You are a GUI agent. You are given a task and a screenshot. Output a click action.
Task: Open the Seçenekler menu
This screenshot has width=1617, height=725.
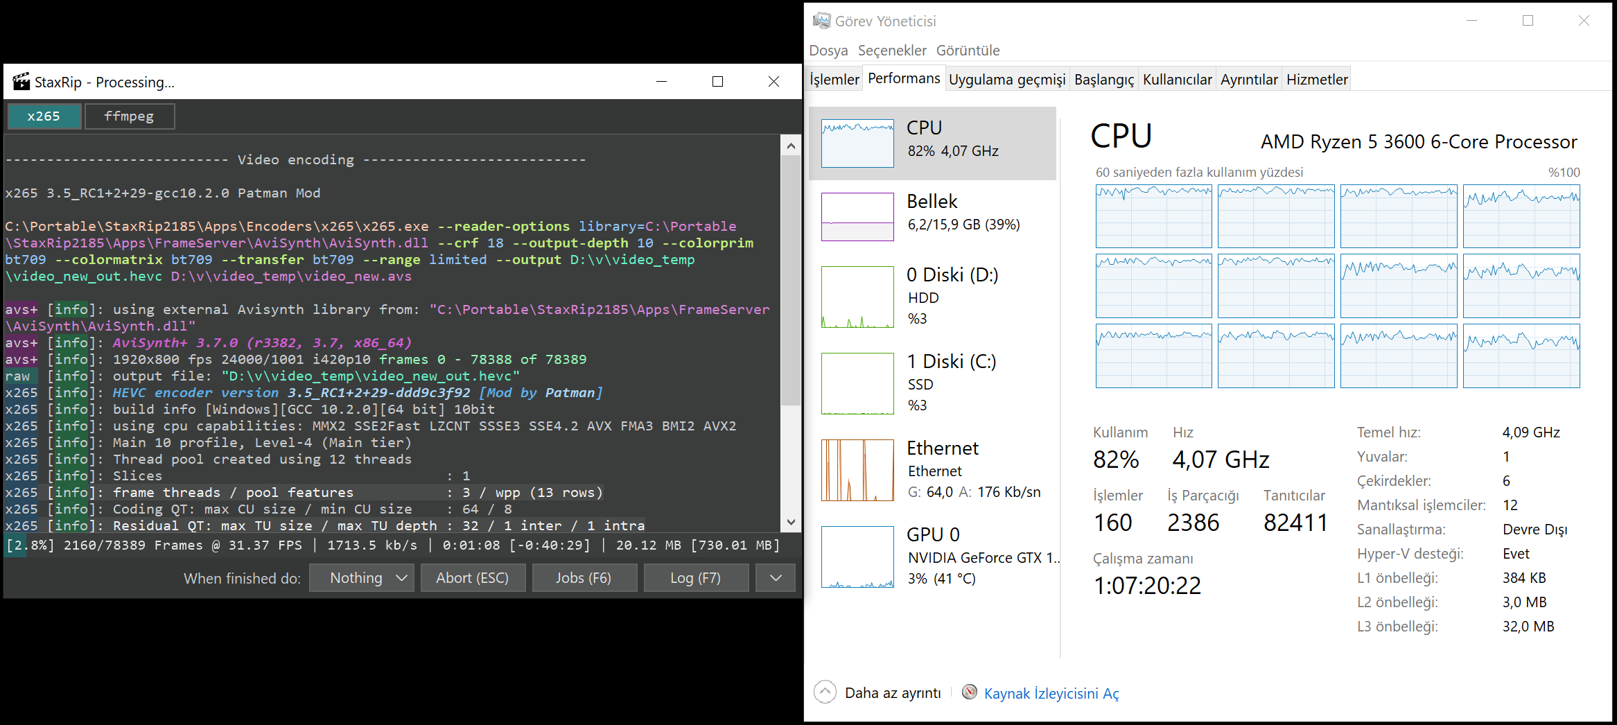891,50
